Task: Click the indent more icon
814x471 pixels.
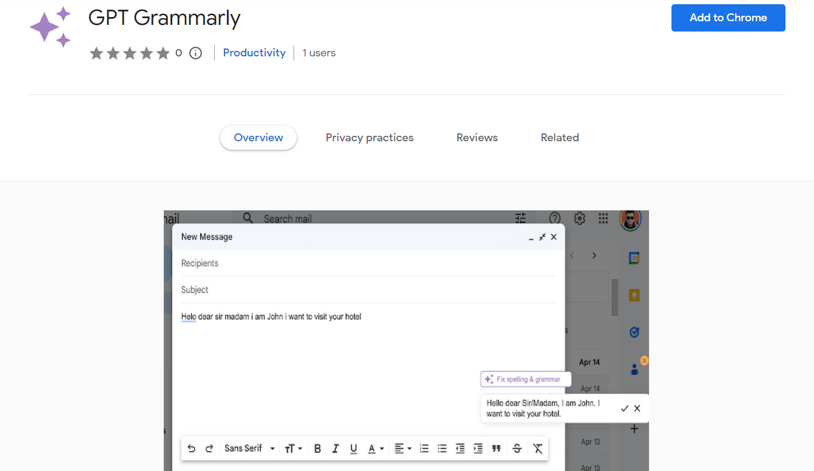Action: [478, 449]
